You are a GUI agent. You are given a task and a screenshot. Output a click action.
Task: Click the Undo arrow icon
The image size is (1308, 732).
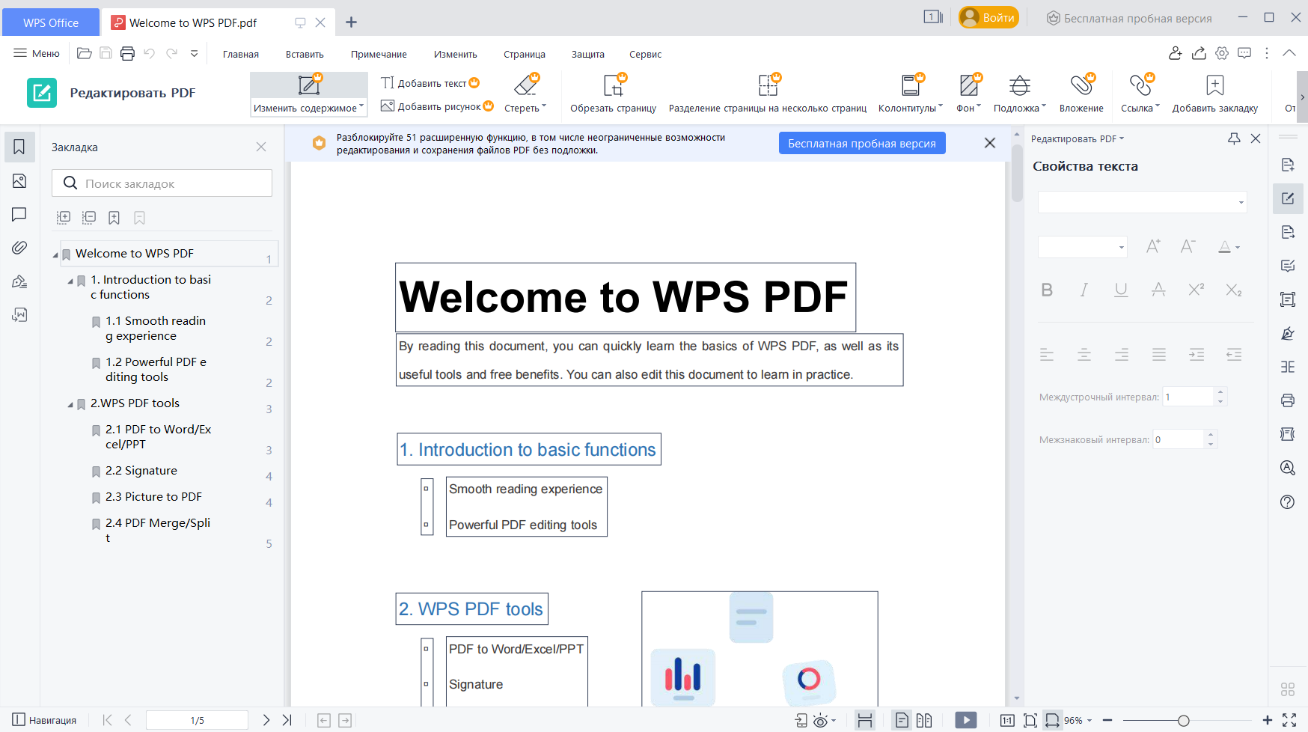click(x=149, y=53)
